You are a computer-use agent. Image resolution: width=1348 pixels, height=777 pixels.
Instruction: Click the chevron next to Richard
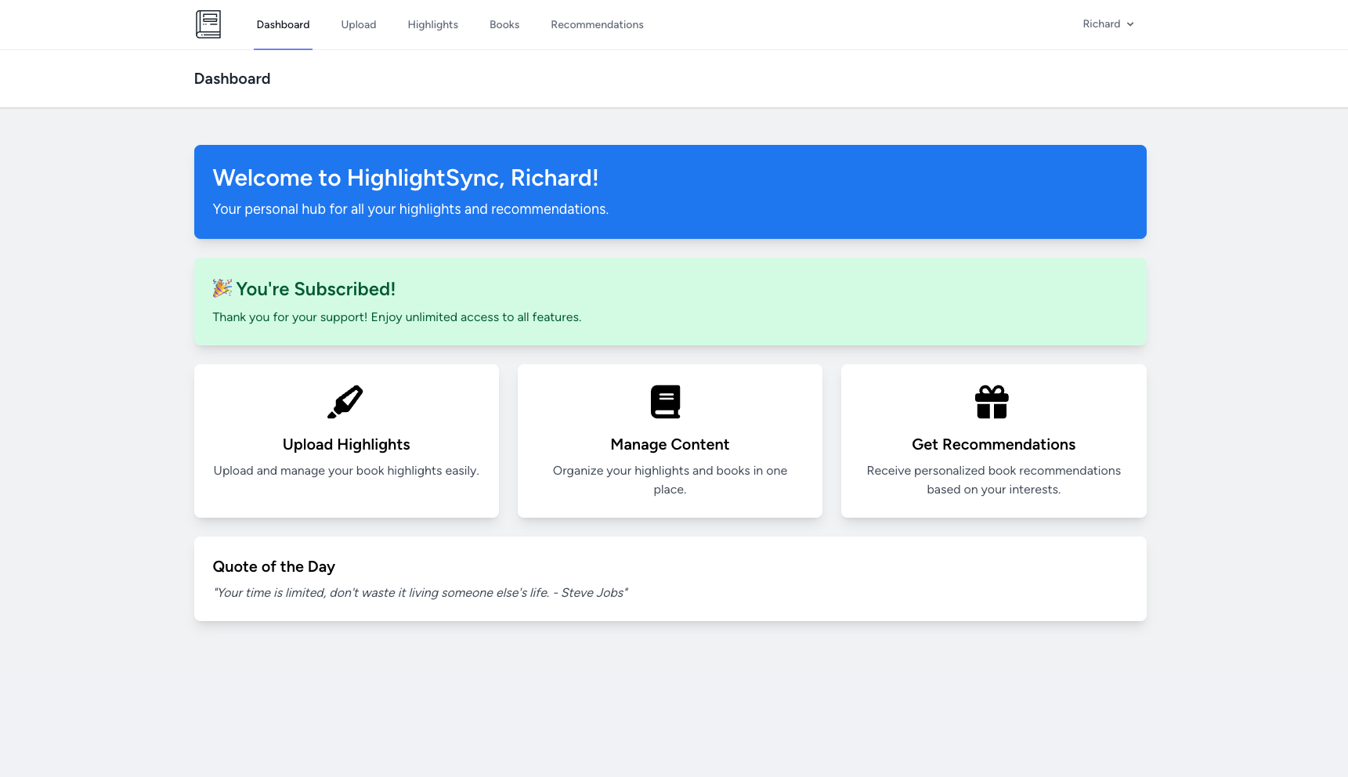point(1130,24)
